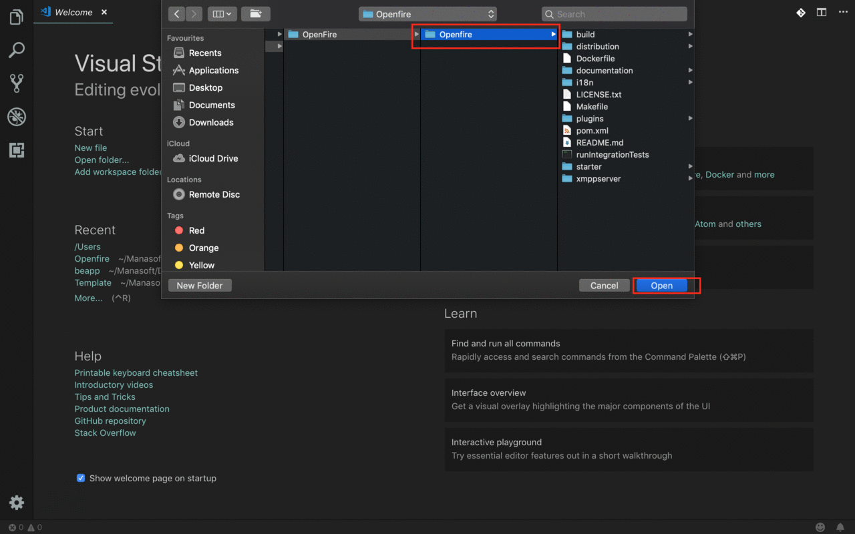The height and width of the screenshot is (534, 855).
Task: Toggle Show welcome page on startup checkbox
Action: [x=81, y=478]
